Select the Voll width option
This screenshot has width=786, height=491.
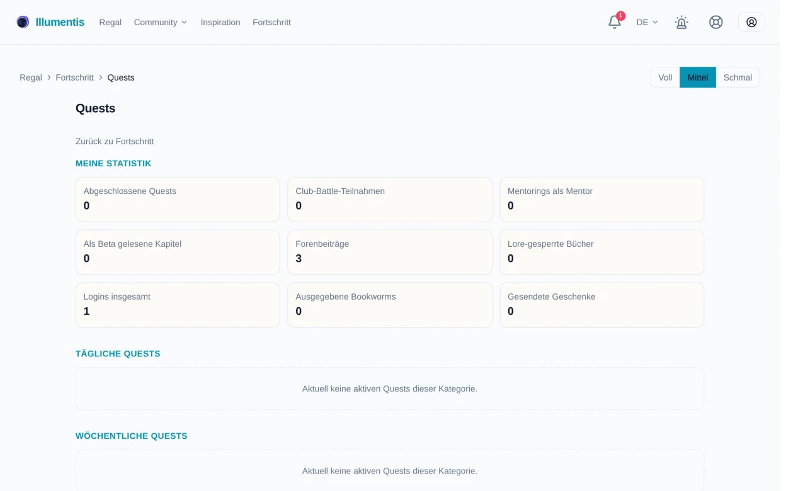tap(665, 77)
